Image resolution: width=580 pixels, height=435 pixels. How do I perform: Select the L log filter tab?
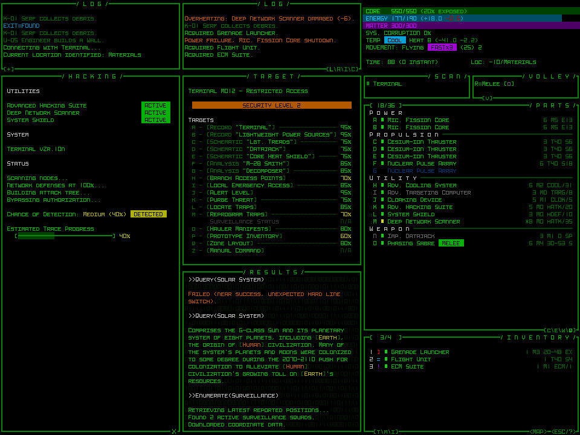[331, 69]
